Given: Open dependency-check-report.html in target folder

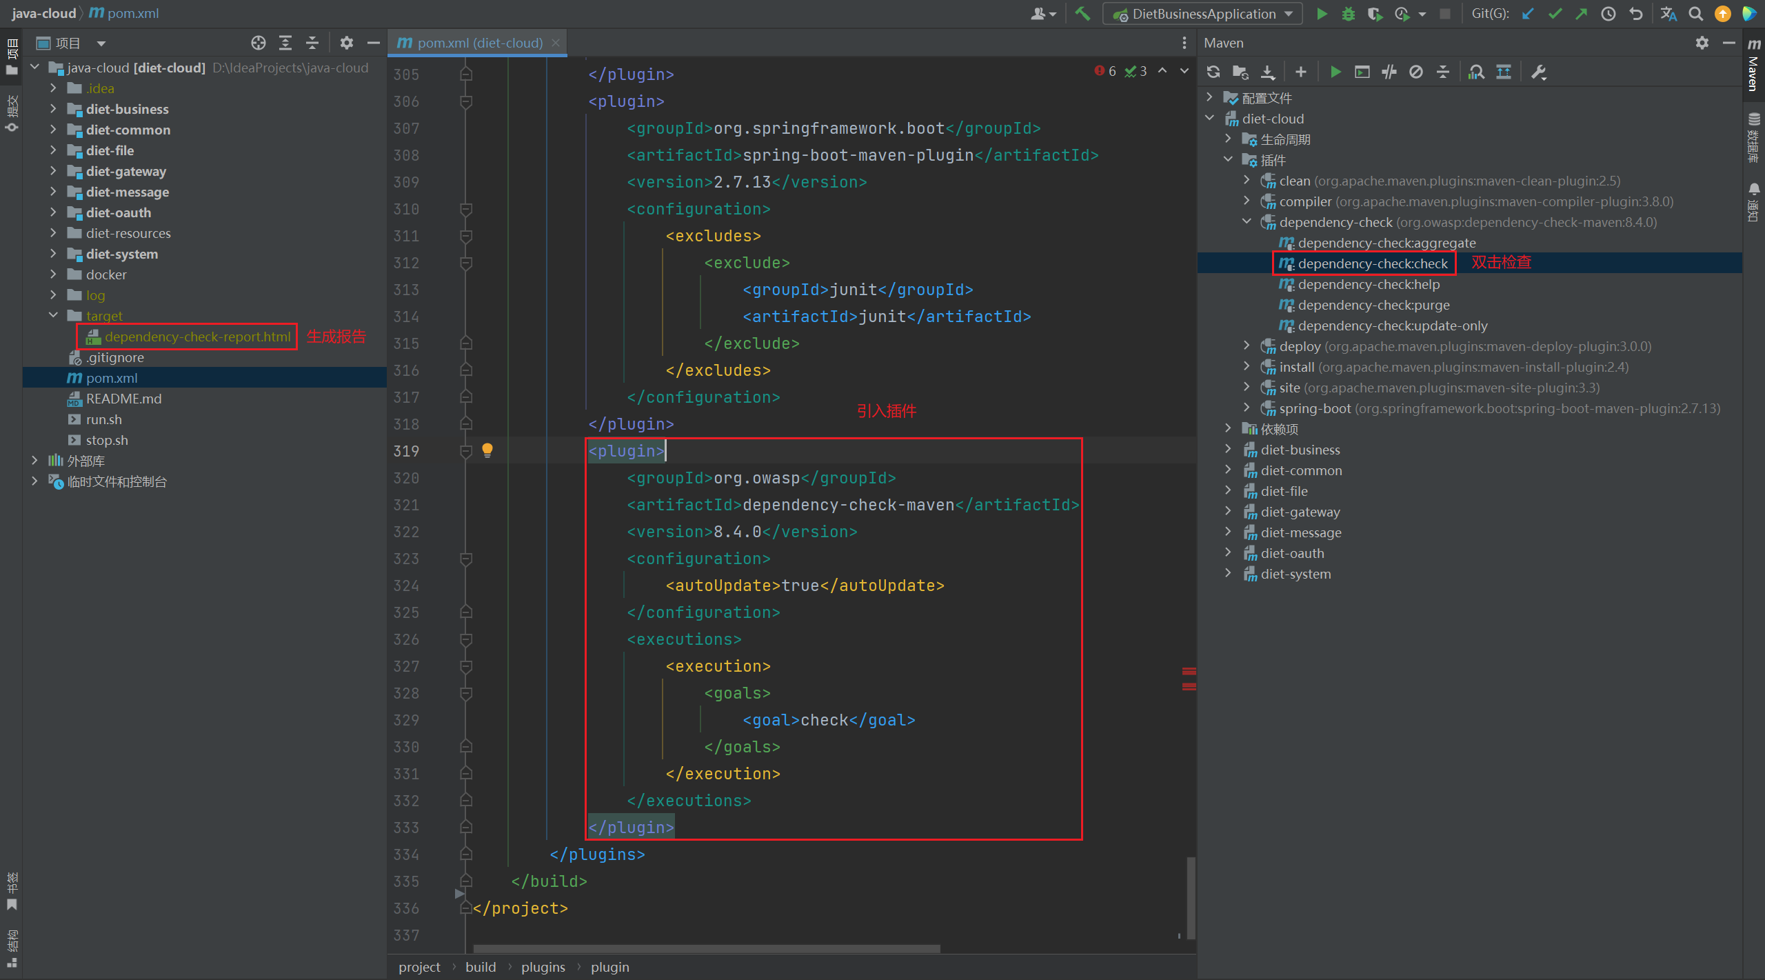Looking at the screenshot, I should tap(197, 337).
